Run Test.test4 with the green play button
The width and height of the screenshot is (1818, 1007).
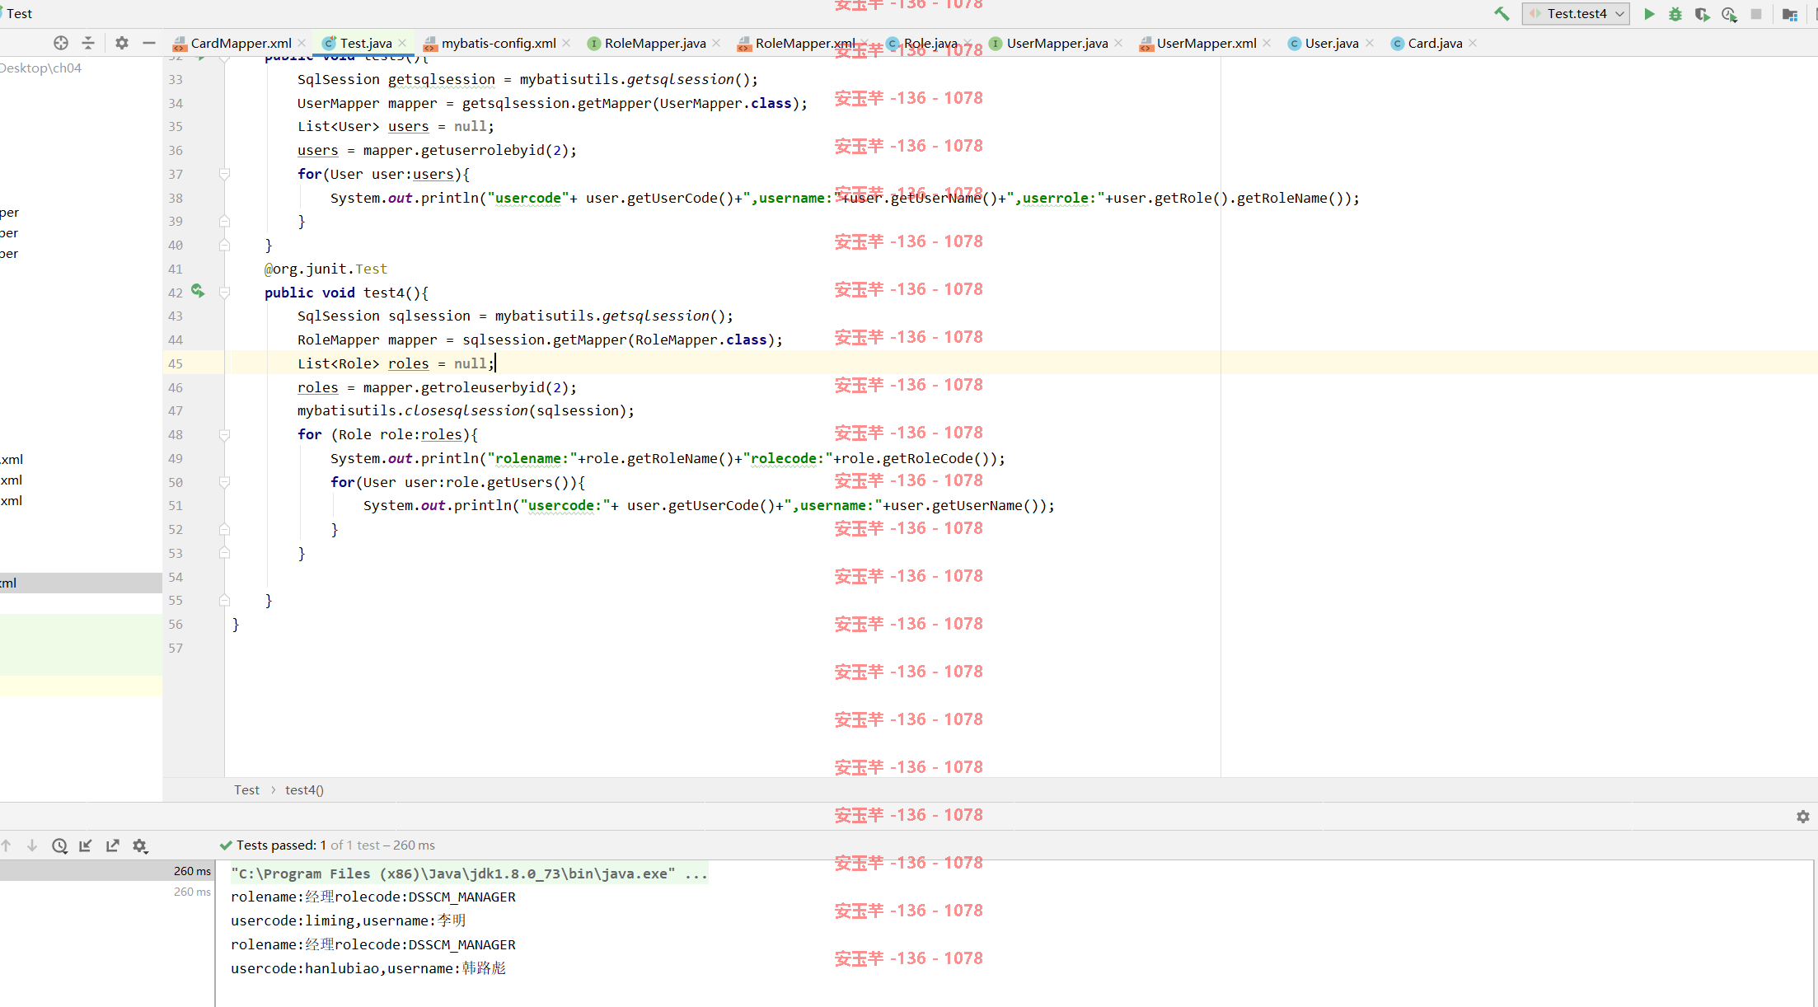pos(1649,14)
